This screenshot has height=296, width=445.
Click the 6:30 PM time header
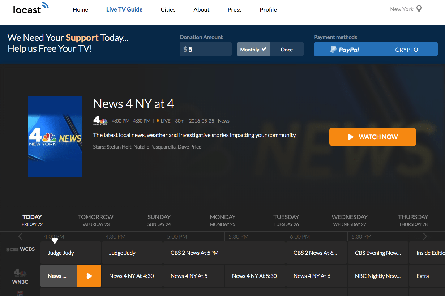point(361,237)
